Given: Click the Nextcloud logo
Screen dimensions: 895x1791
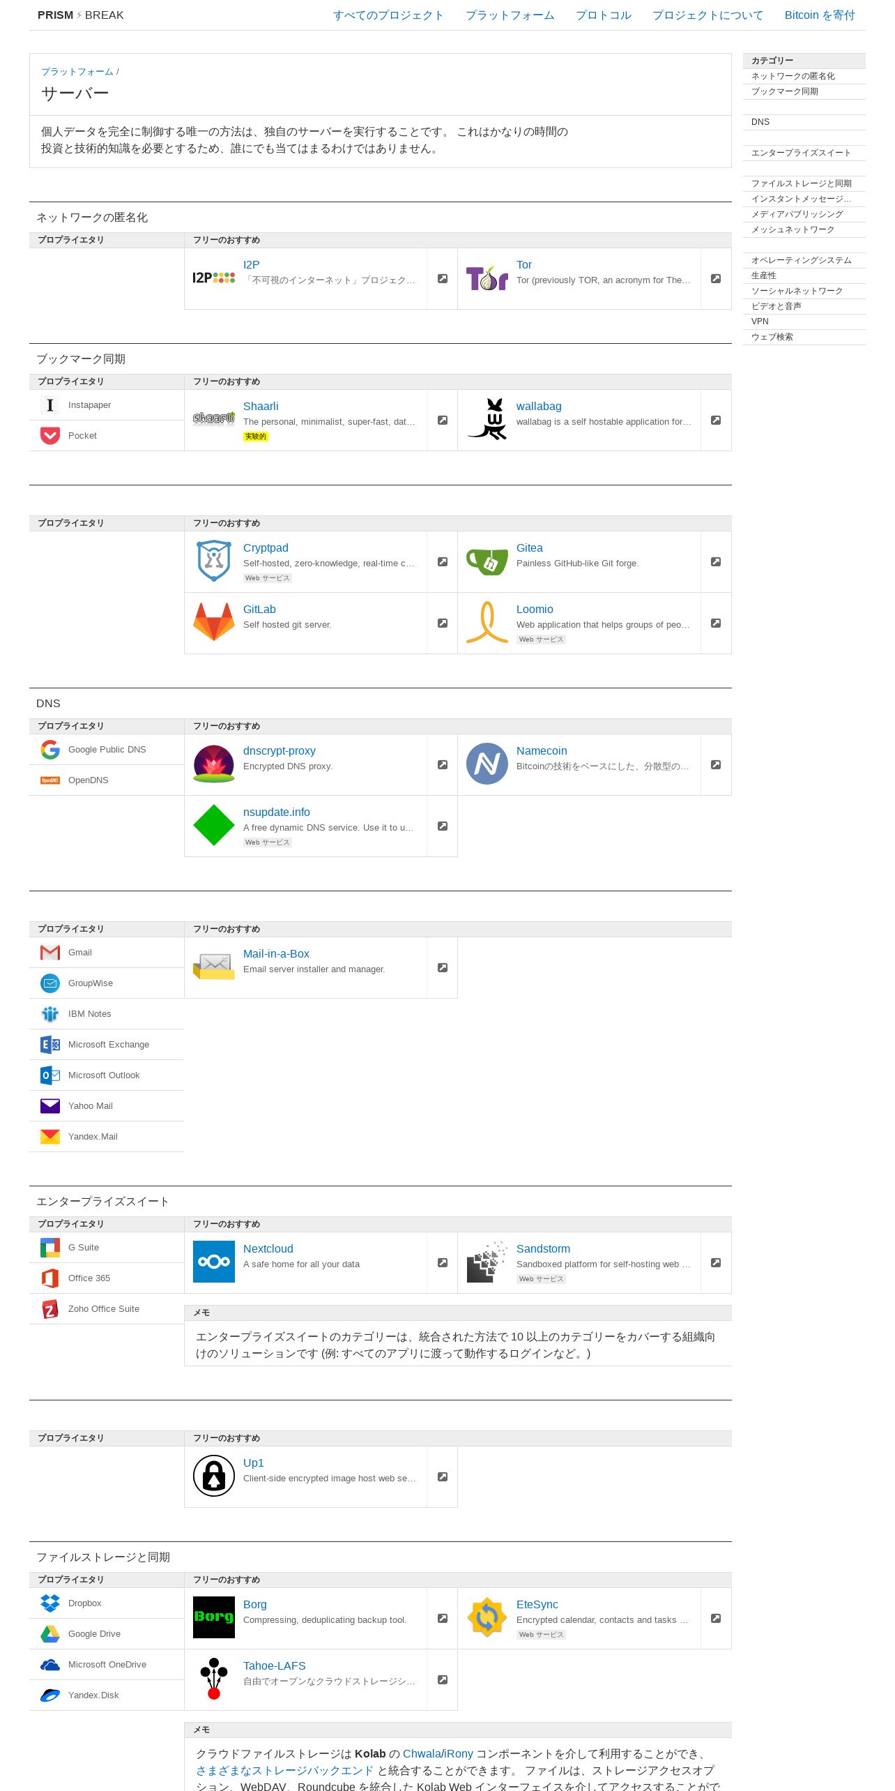Looking at the screenshot, I should (x=213, y=1262).
